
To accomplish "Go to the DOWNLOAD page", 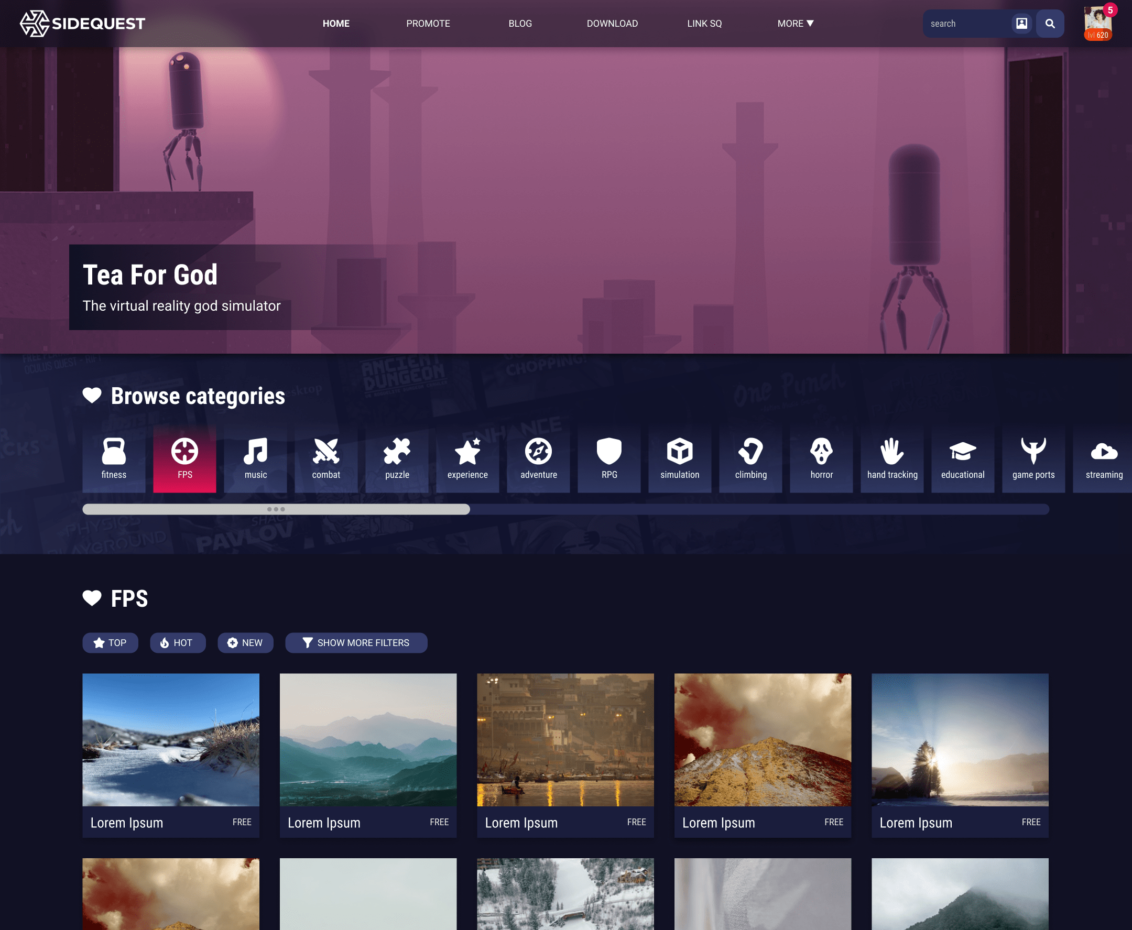I will pos(612,24).
